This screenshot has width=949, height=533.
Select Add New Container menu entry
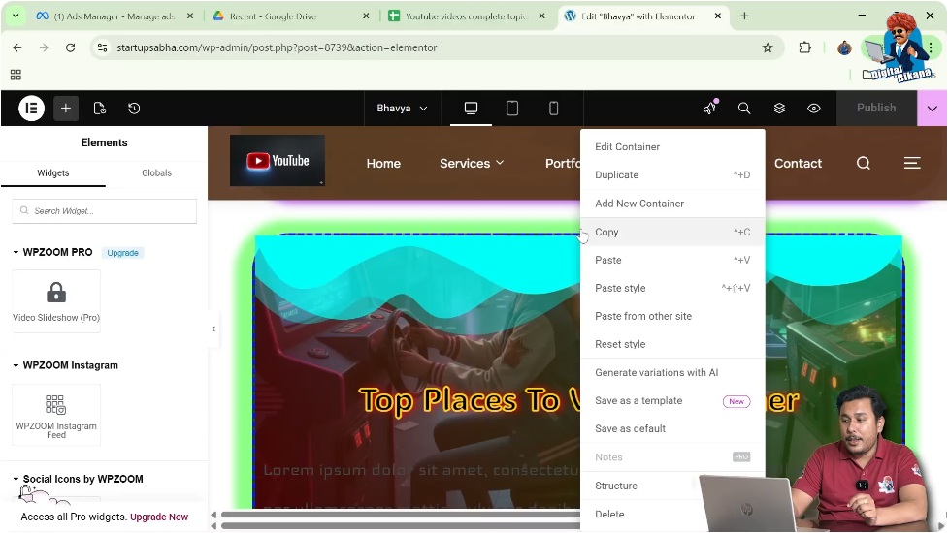click(672, 204)
